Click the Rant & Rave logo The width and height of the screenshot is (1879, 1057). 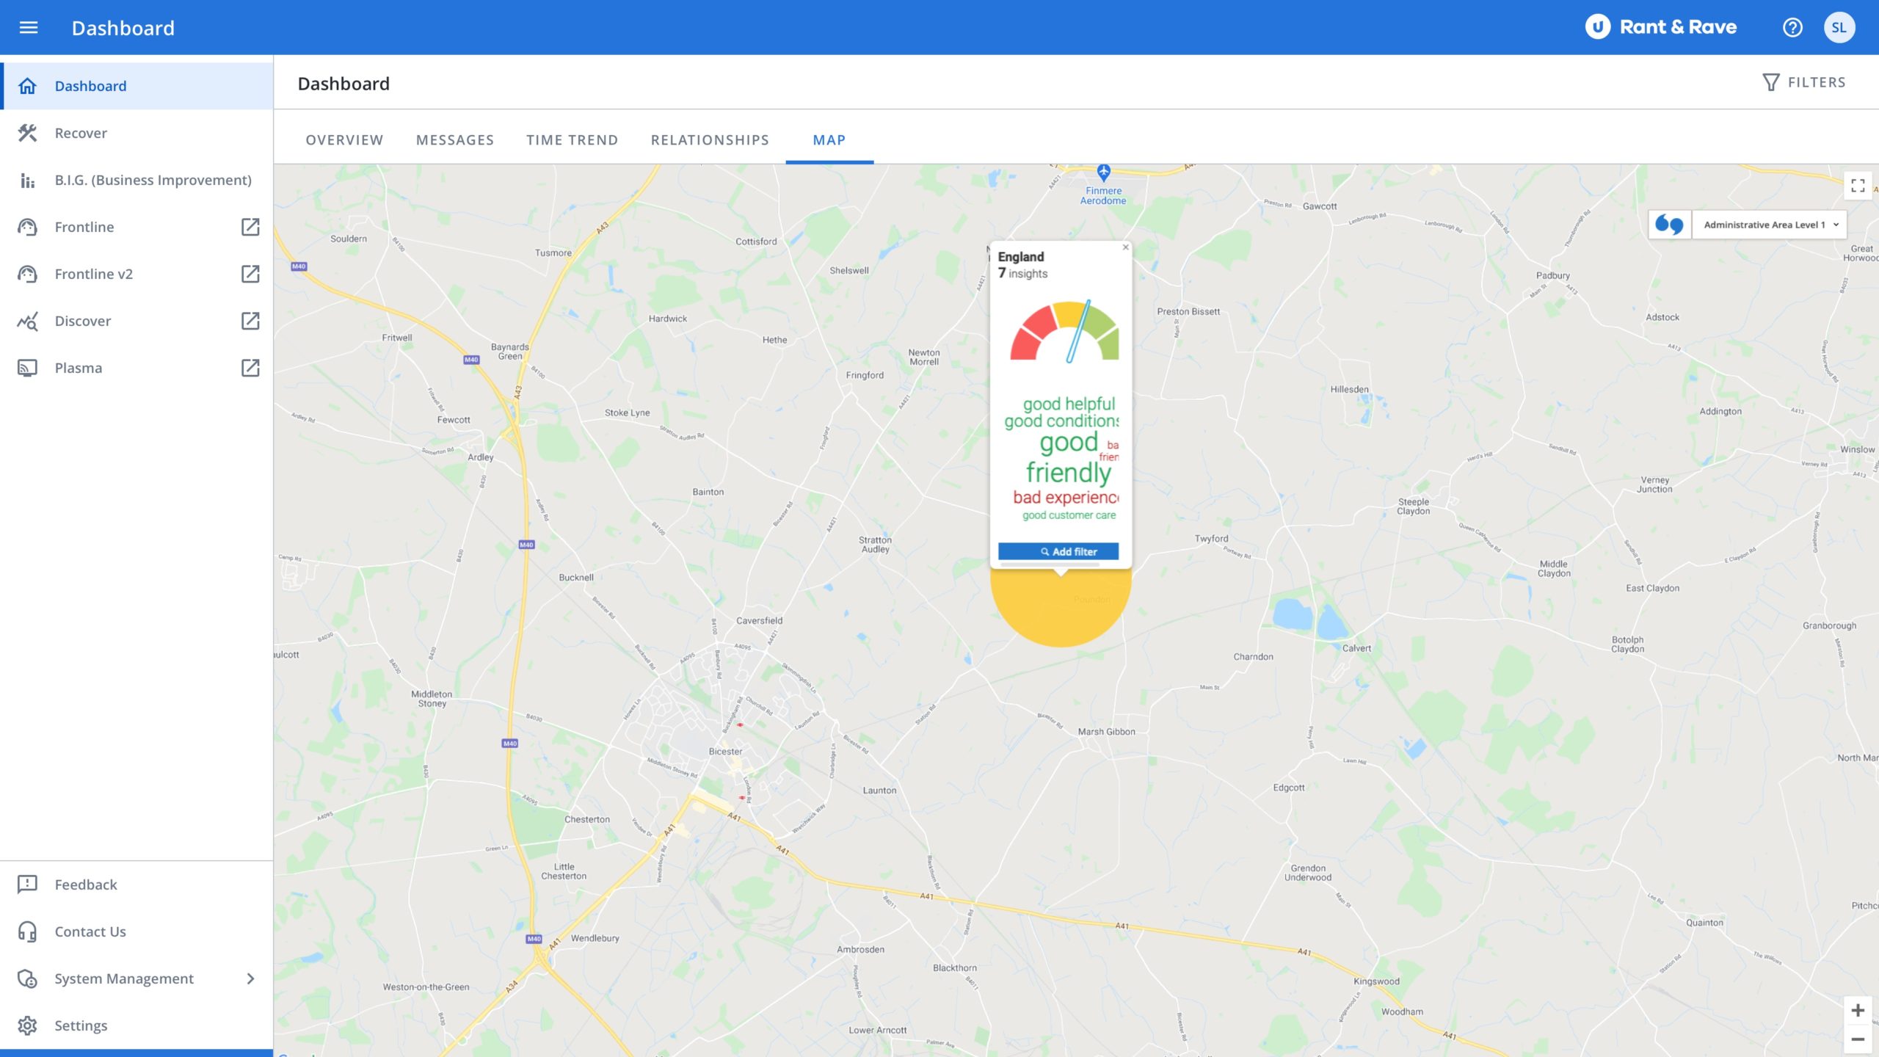click(x=1661, y=27)
